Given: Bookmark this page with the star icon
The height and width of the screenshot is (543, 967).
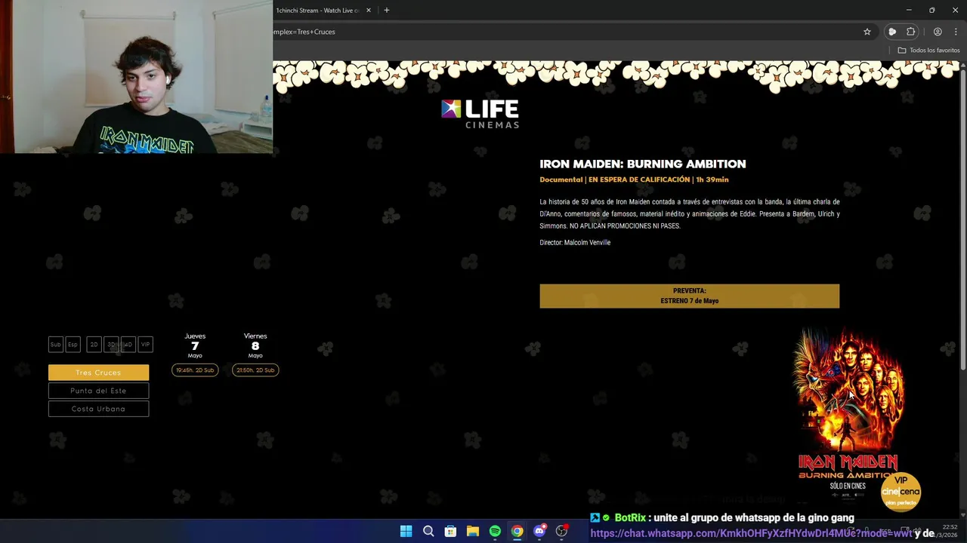Looking at the screenshot, I should 867,32.
